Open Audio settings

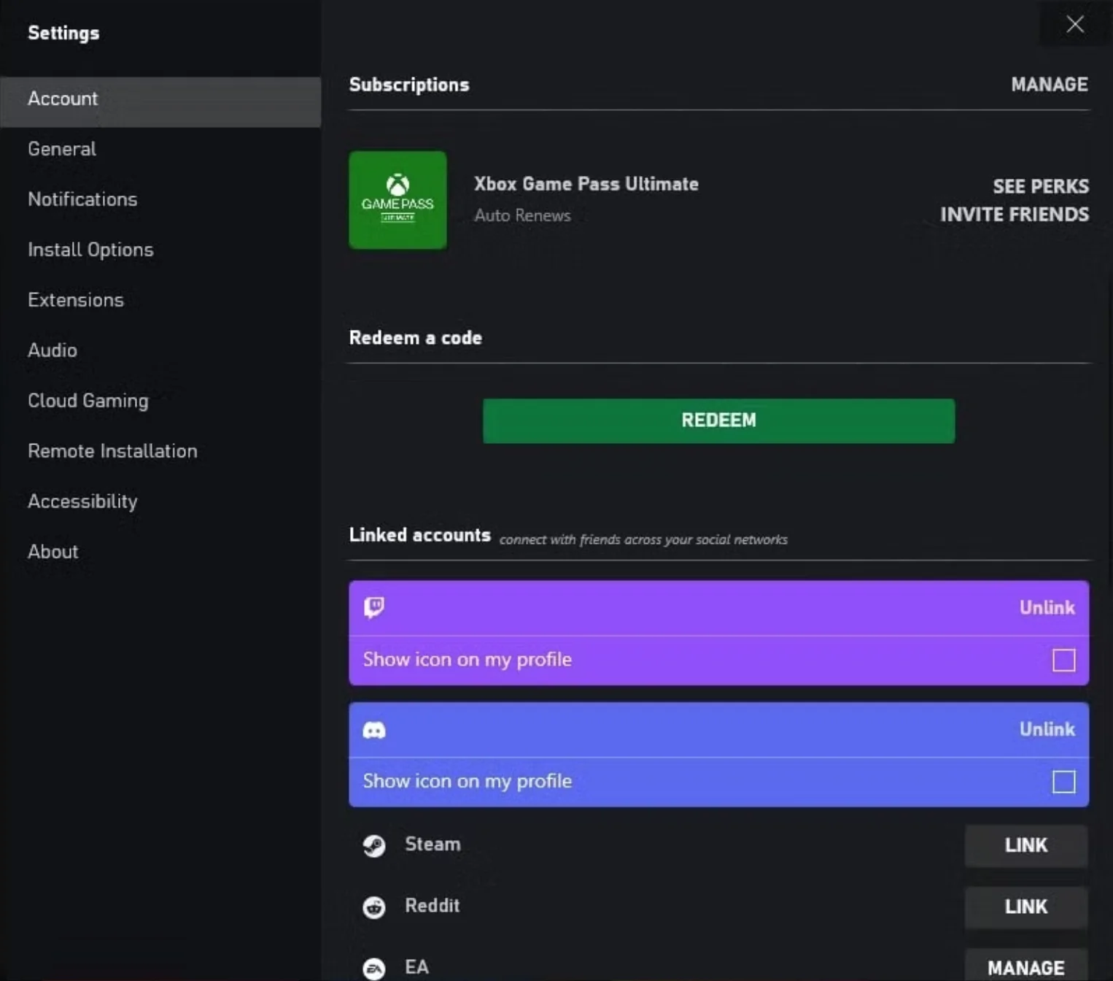[x=160, y=350]
